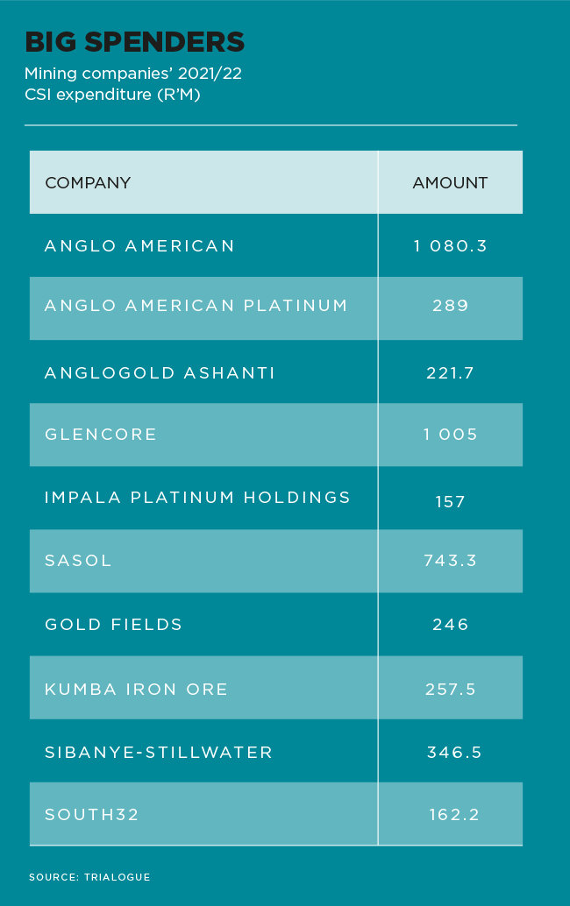Select the COMPANY column header
The width and height of the screenshot is (570, 906).
(88, 182)
